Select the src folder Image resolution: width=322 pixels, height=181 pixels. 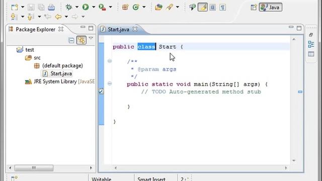point(33,58)
